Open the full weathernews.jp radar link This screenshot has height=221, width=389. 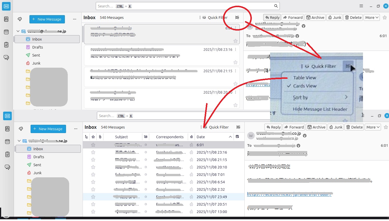(x=289, y=194)
